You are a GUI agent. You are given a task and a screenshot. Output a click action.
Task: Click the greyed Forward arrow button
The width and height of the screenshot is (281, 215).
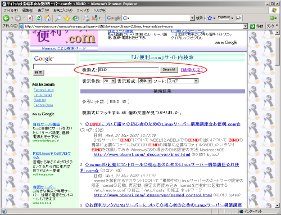click(18, 18)
